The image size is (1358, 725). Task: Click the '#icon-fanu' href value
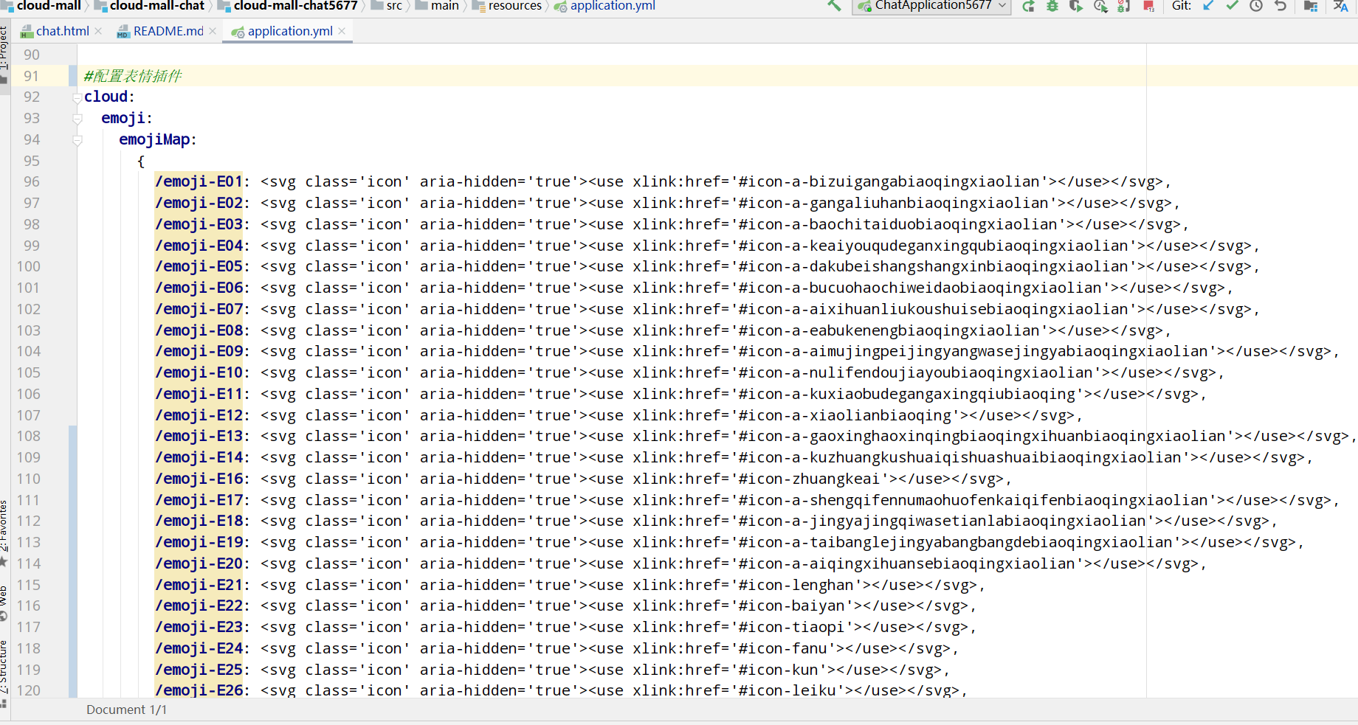click(x=782, y=648)
